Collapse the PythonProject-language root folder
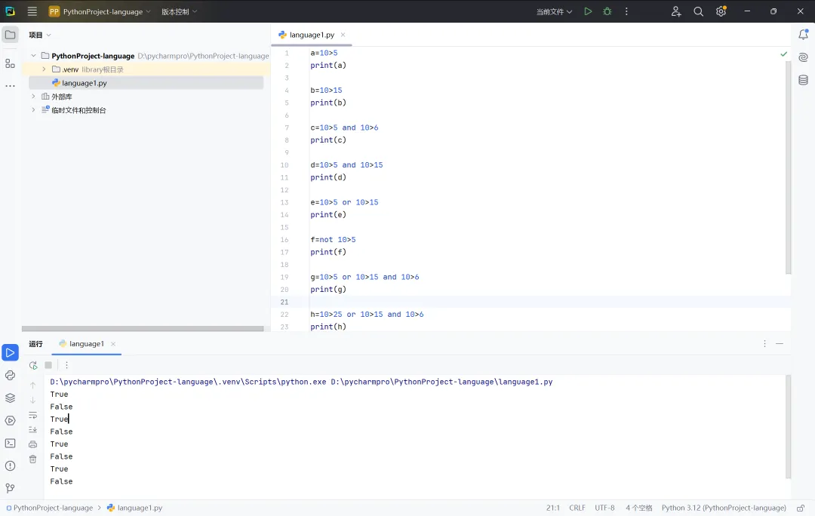 (33, 56)
